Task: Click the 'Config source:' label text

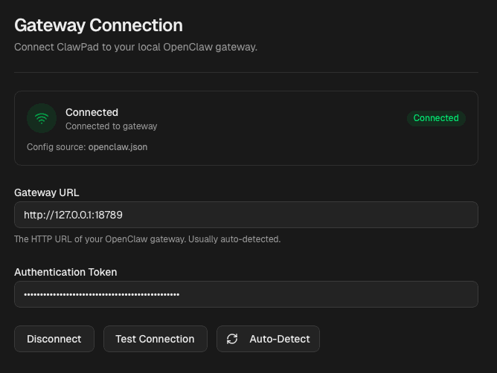Action: [x=56, y=147]
